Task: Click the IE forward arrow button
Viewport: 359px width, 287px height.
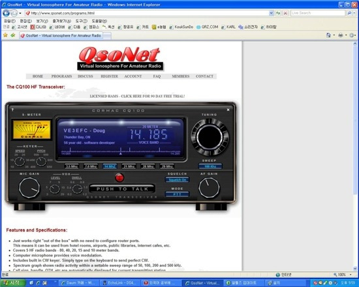Action: 14,13
